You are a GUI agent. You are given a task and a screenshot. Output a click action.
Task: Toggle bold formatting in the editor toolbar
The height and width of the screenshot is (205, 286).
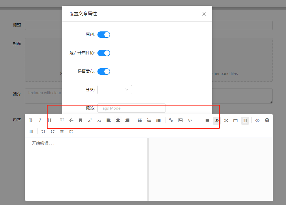point(31,120)
